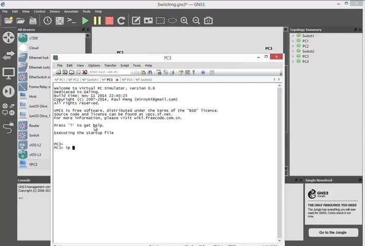This screenshot has width=365, height=246.
Task: Expand PC1 in Topology Summary
Action: 293,41
